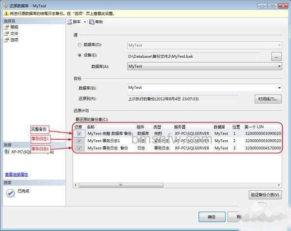
Task: Click the warning icon in yellow banner
Action: pos(6,14)
